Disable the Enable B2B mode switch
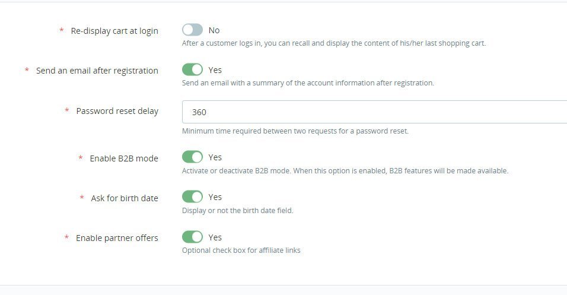Image resolution: width=567 pixels, height=295 pixels. point(192,157)
